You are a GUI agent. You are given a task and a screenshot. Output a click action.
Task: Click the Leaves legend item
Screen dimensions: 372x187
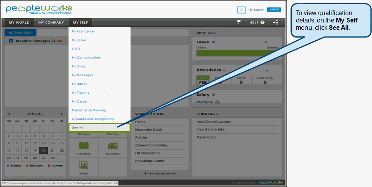[55, 166]
